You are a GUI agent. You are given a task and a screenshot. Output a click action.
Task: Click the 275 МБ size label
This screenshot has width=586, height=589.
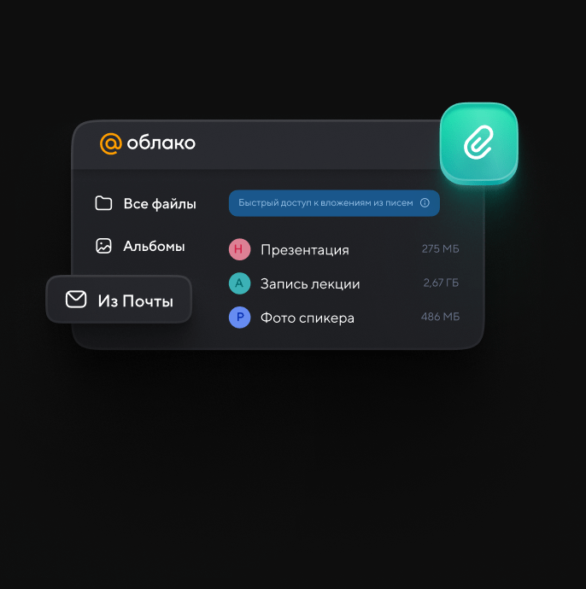click(x=440, y=248)
